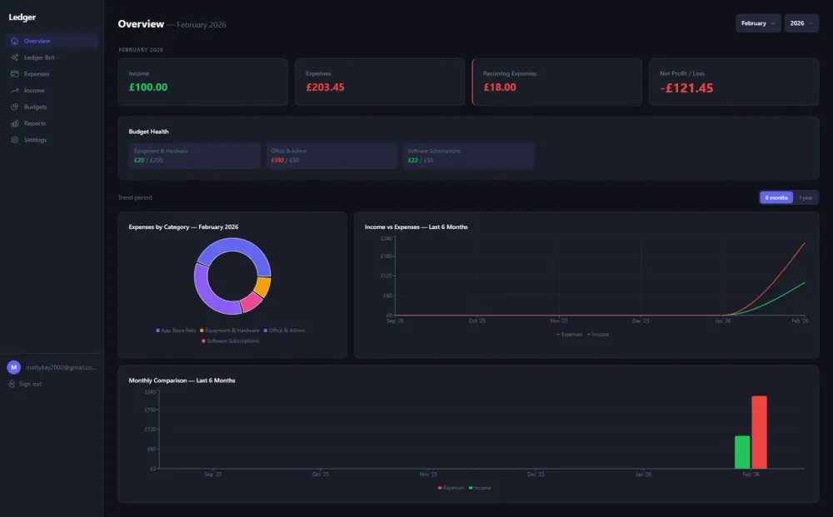Screen dimensions: 833x517
Task: Click the Overview page title
Action: (141, 24)
